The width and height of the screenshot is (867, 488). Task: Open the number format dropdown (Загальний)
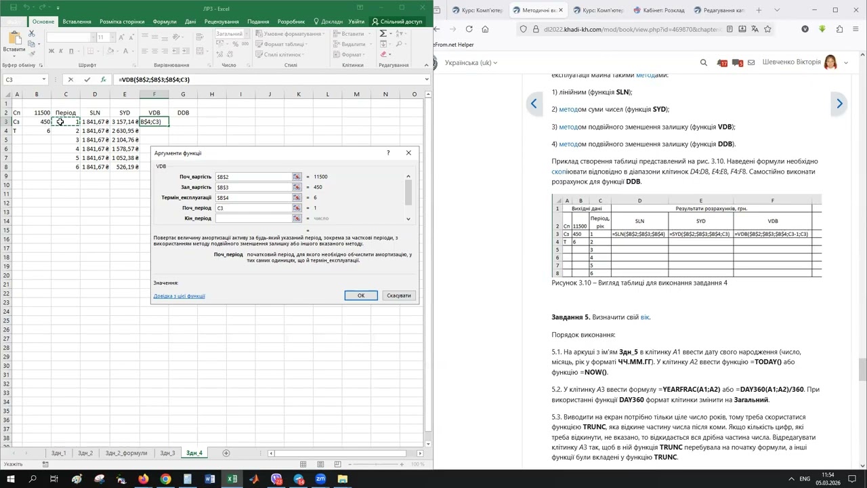tap(248, 34)
